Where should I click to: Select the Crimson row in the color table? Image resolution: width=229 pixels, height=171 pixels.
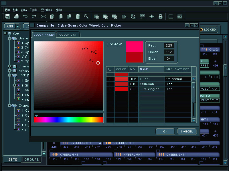(x=149, y=84)
